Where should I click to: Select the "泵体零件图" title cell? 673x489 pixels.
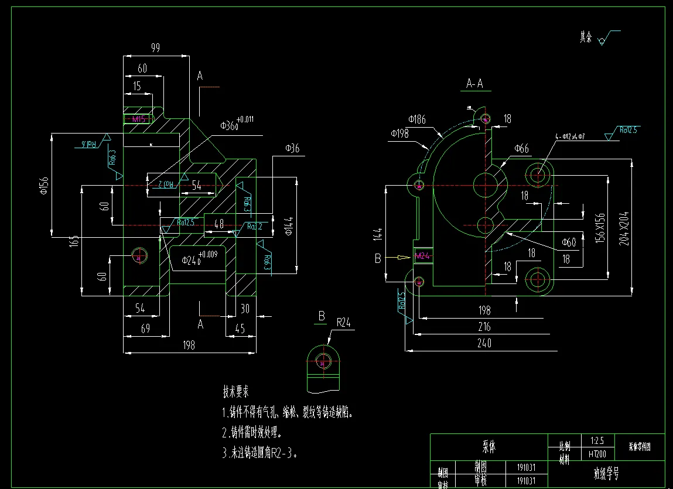click(640, 446)
